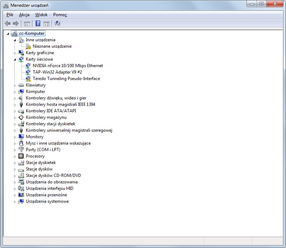The height and width of the screenshot is (248, 286).
Task: Click the Stacje dysków drive icon
Action: pyautogui.click(x=21, y=169)
